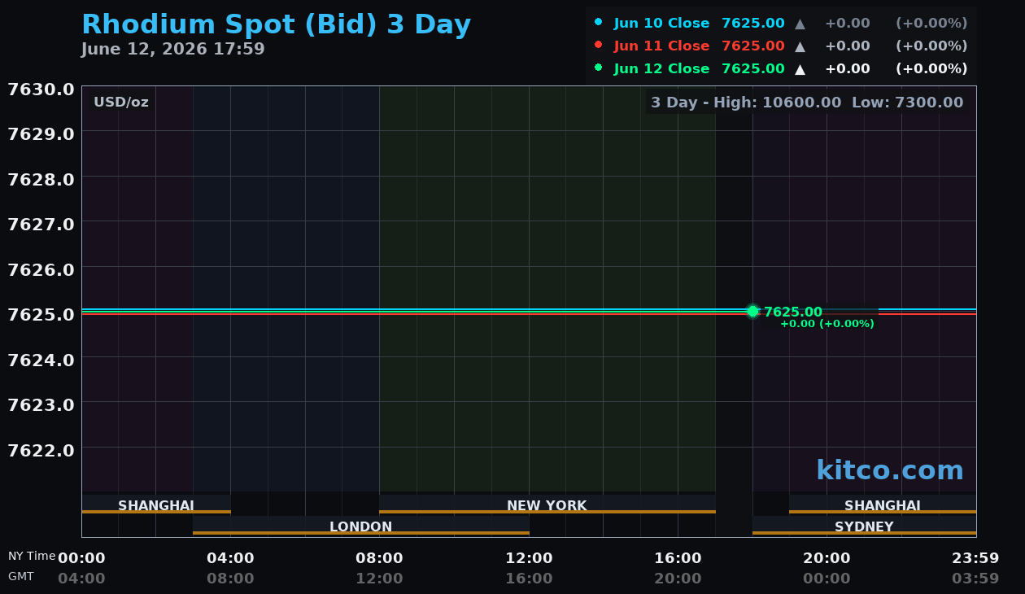Click the Jun 11 '(+0.00%)' percent change
The width and height of the screenshot is (1025, 594).
point(931,46)
